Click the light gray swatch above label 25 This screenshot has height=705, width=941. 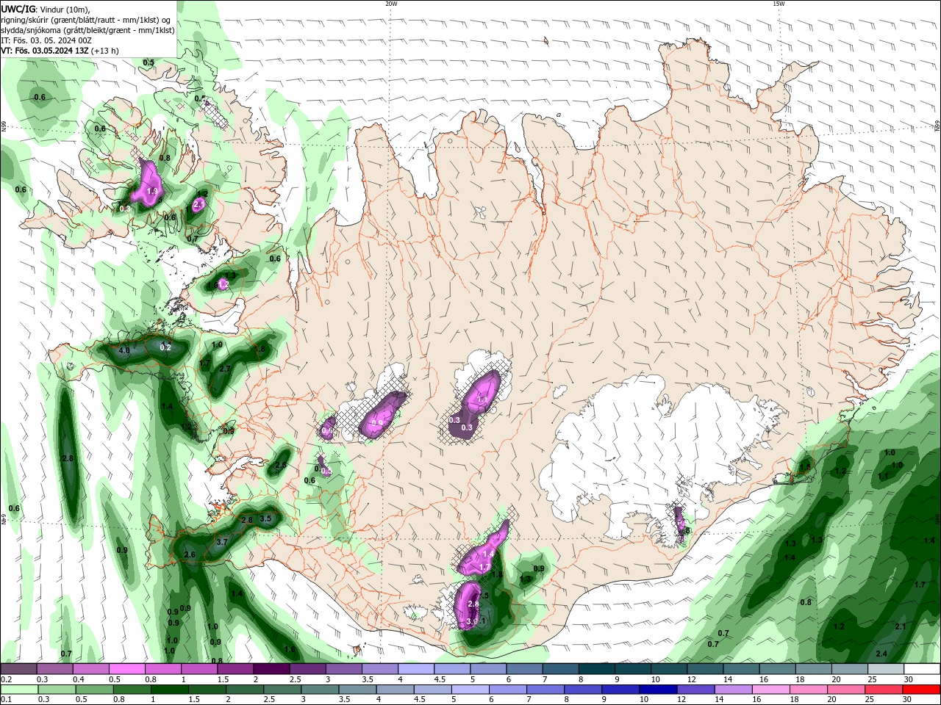(x=885, y=669)
